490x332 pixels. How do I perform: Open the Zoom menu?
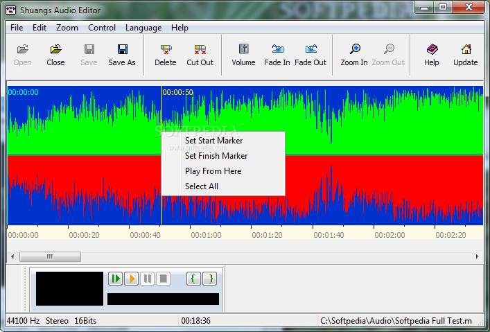coord(67,28)
